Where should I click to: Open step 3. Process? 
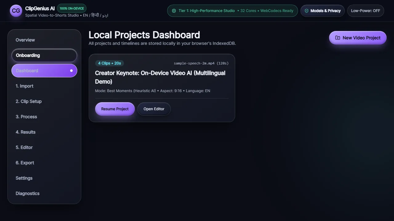[x=44, y=117]
